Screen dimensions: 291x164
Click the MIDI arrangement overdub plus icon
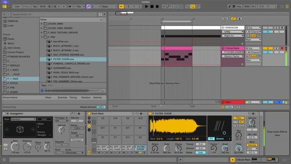pos(164,6)
